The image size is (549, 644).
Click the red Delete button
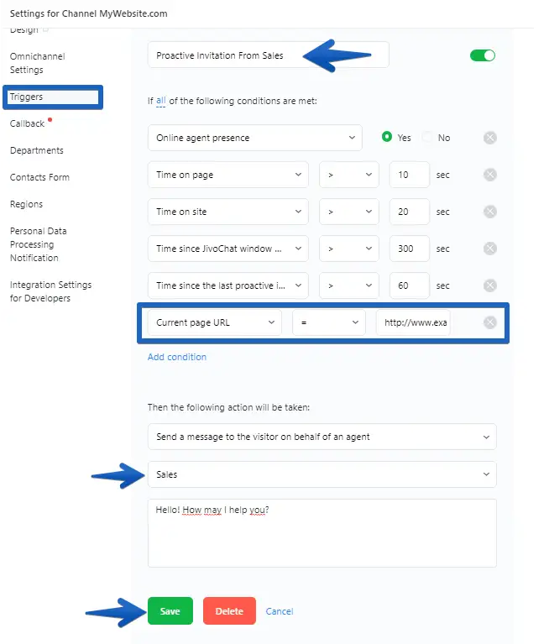(229, 611)
